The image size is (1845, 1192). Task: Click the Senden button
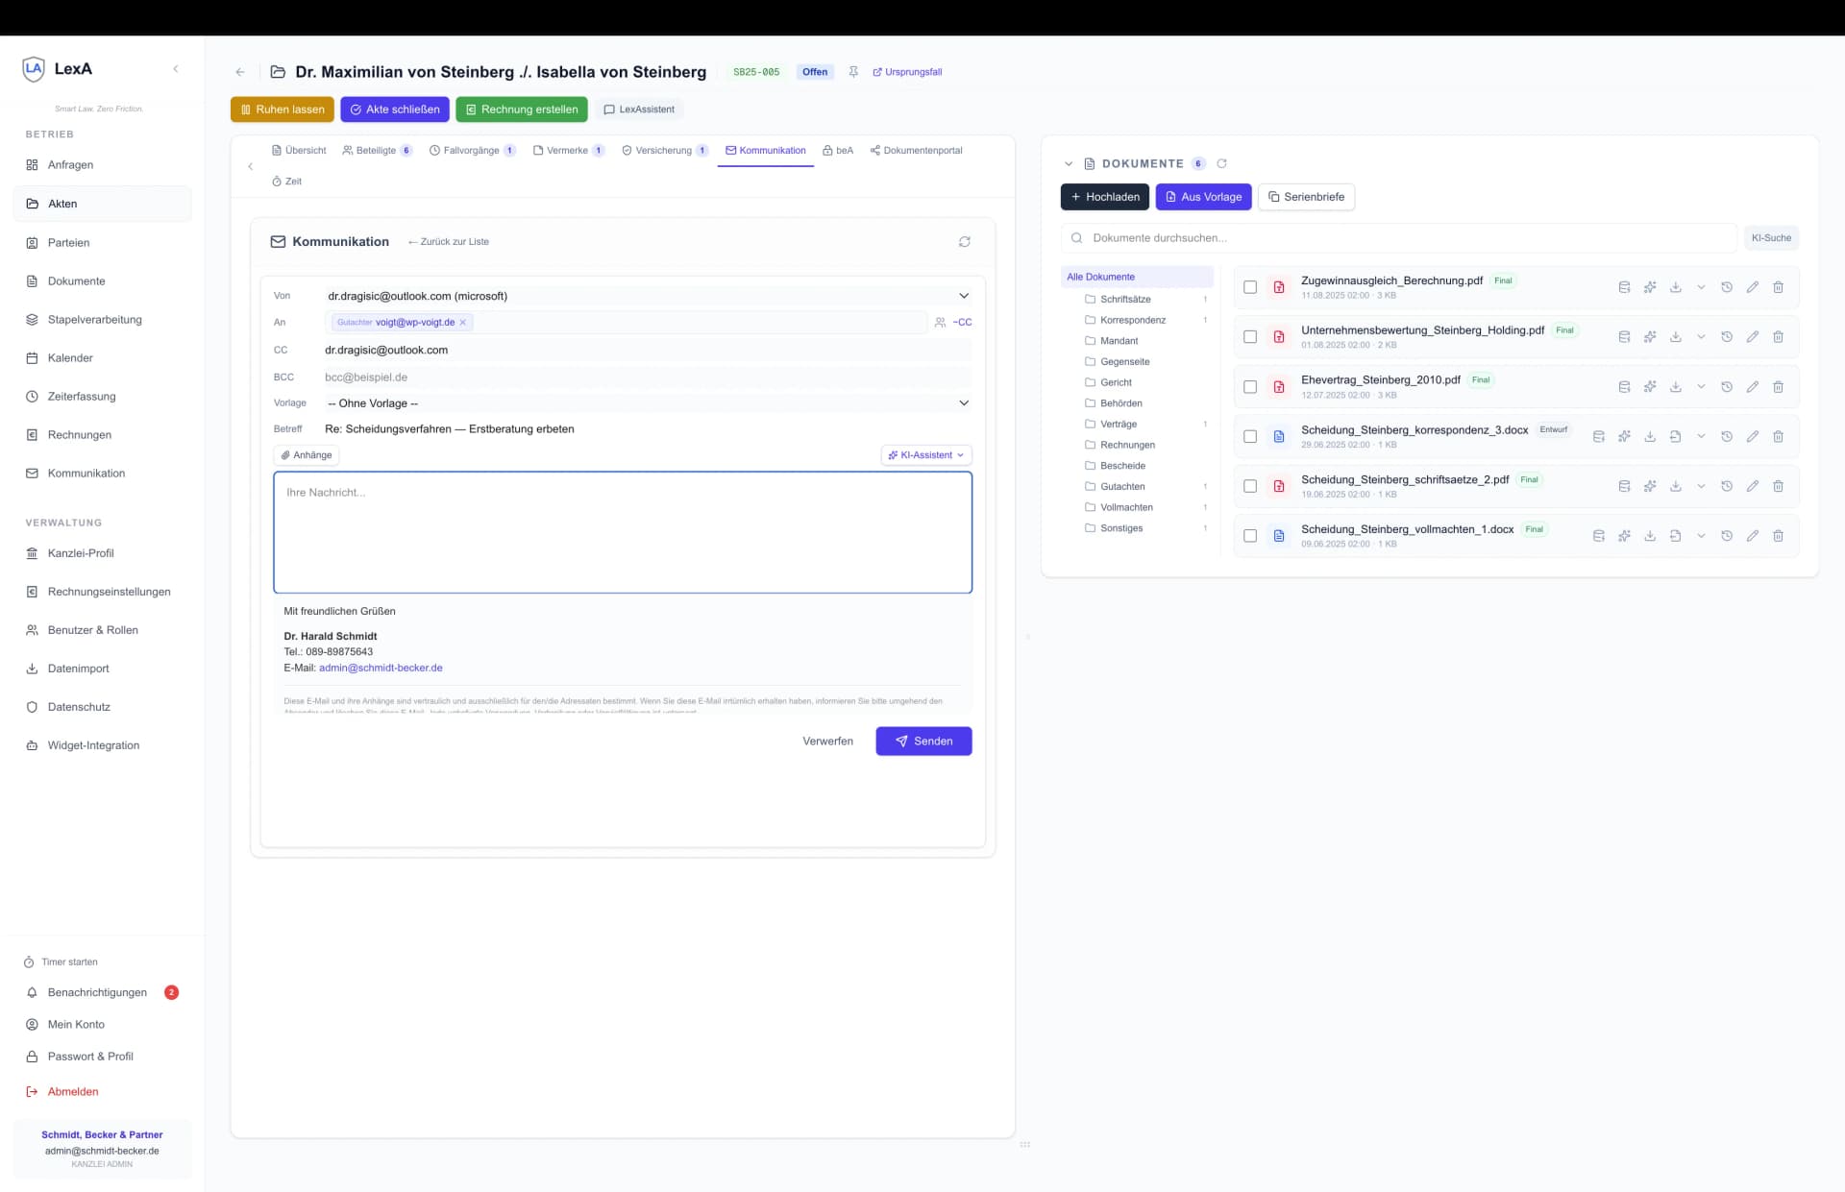click(922, 742)
